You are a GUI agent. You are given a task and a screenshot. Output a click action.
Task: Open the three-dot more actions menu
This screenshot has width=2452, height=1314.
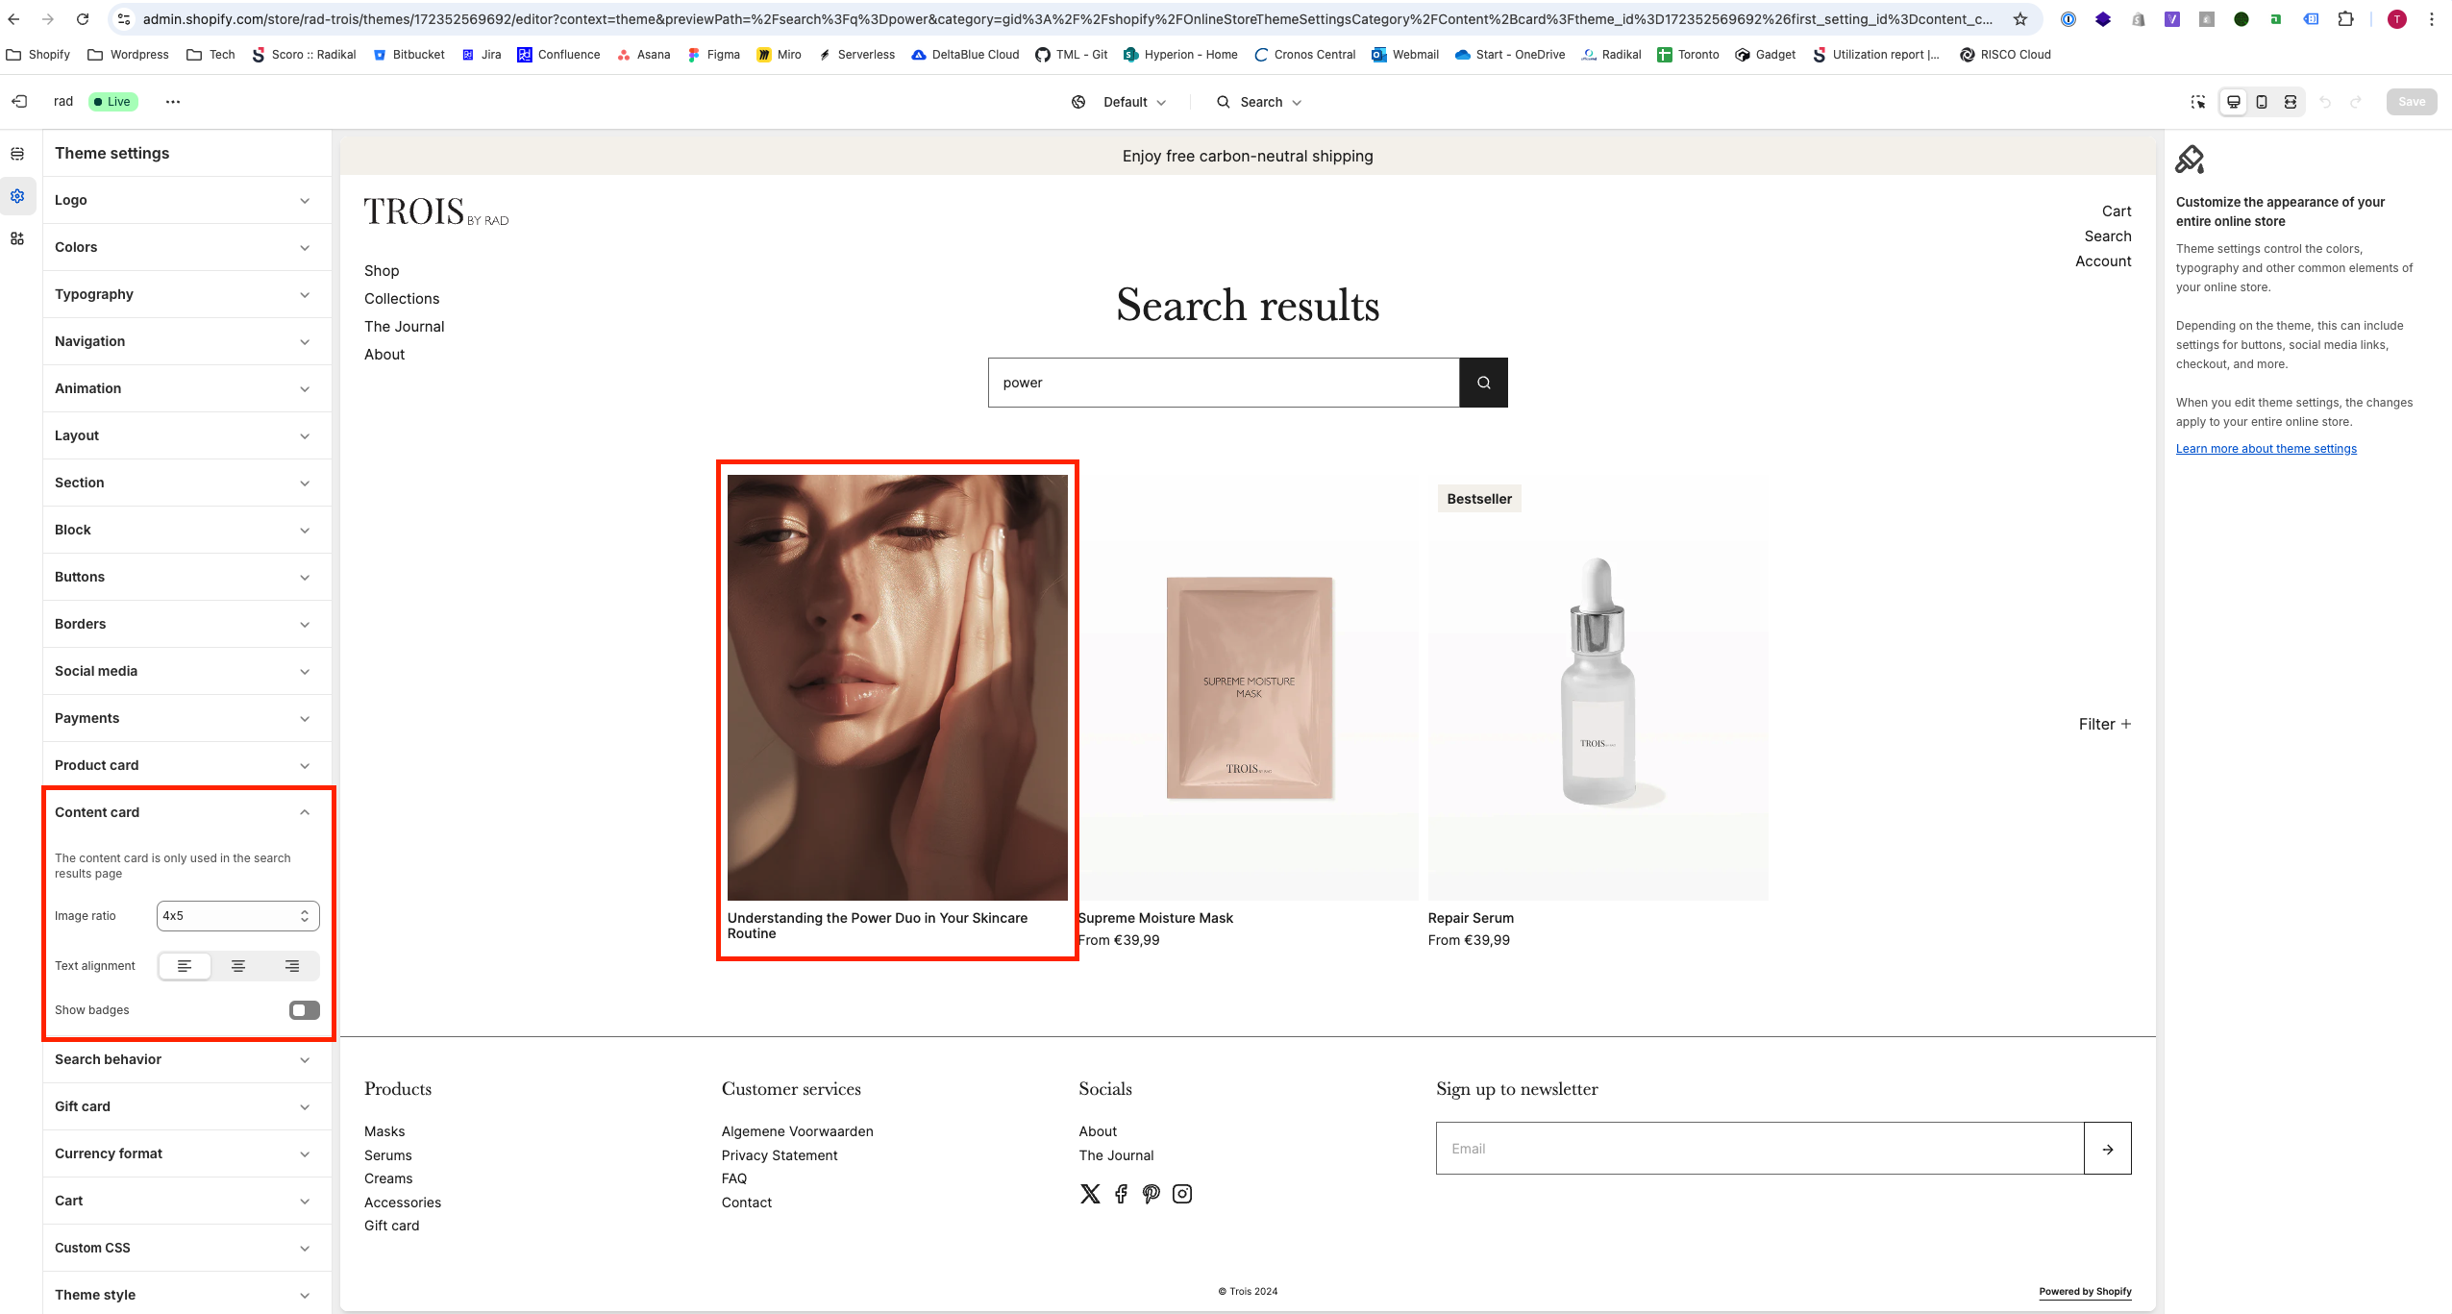(173, 102)
